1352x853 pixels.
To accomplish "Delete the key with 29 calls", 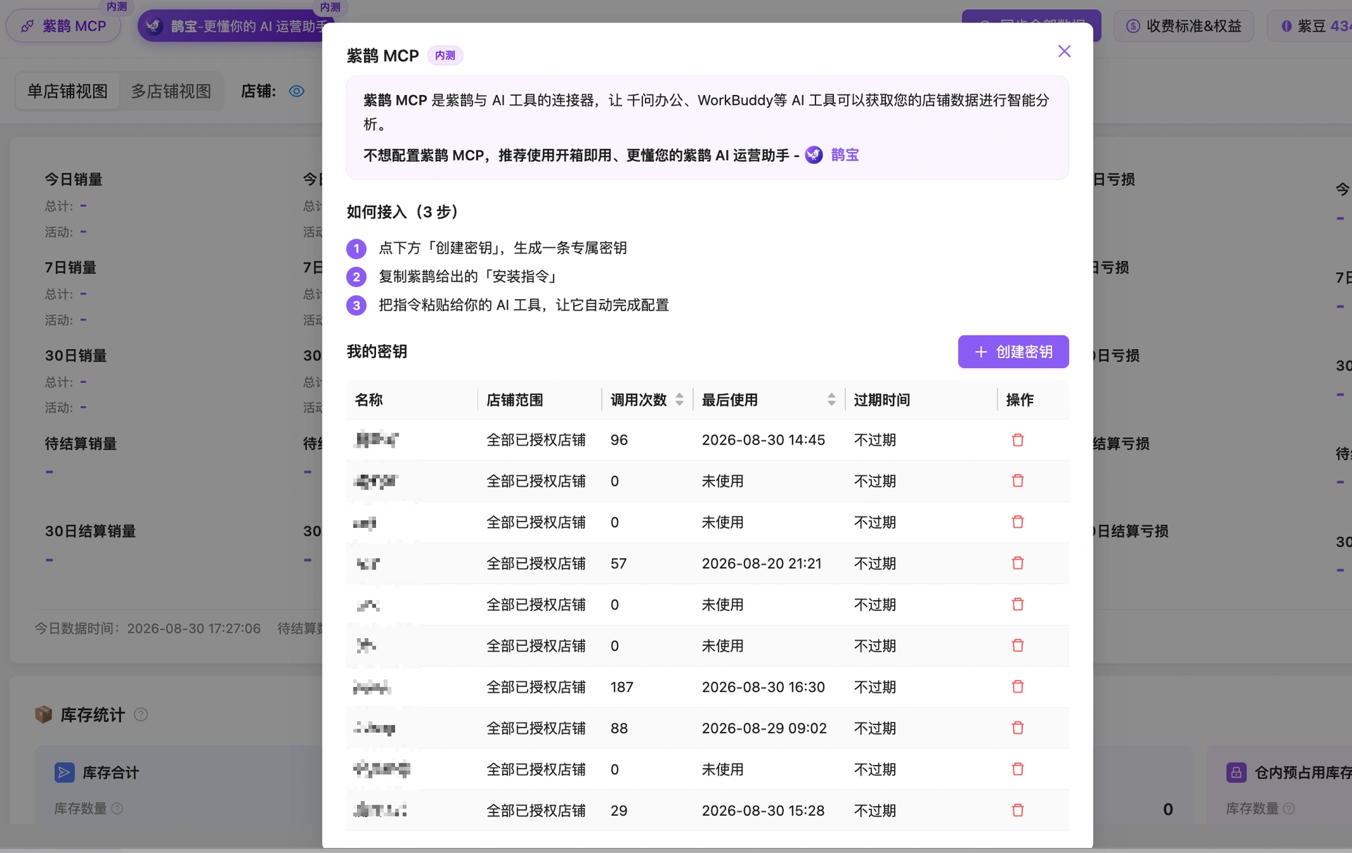I will point(1018,810).
